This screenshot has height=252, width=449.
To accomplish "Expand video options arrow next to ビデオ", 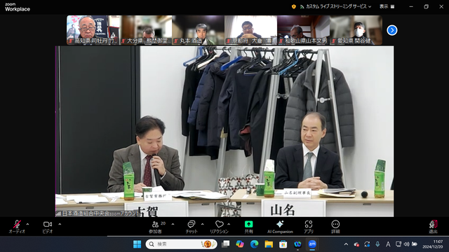I will [x=60, y=224].
